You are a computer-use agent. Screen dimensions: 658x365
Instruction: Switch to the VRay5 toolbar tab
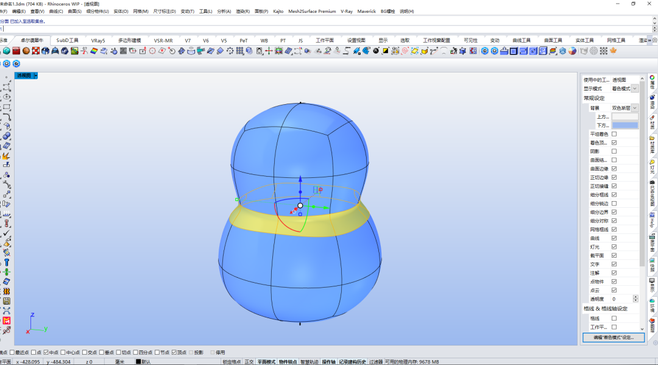tap(98, 40)
